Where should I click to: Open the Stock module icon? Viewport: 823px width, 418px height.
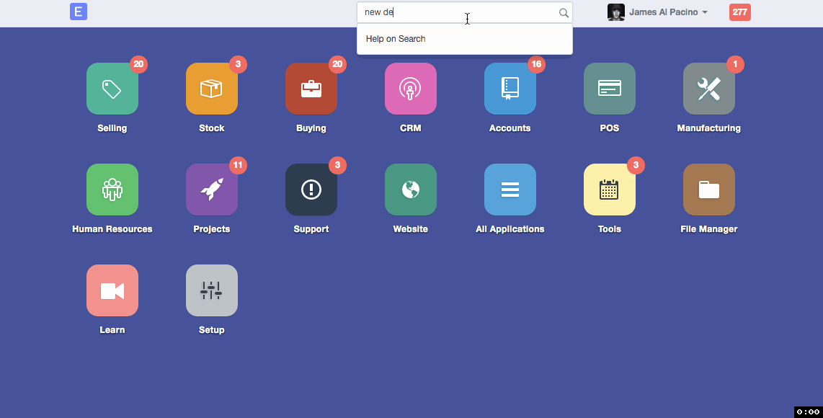click(x=212, y=89)
